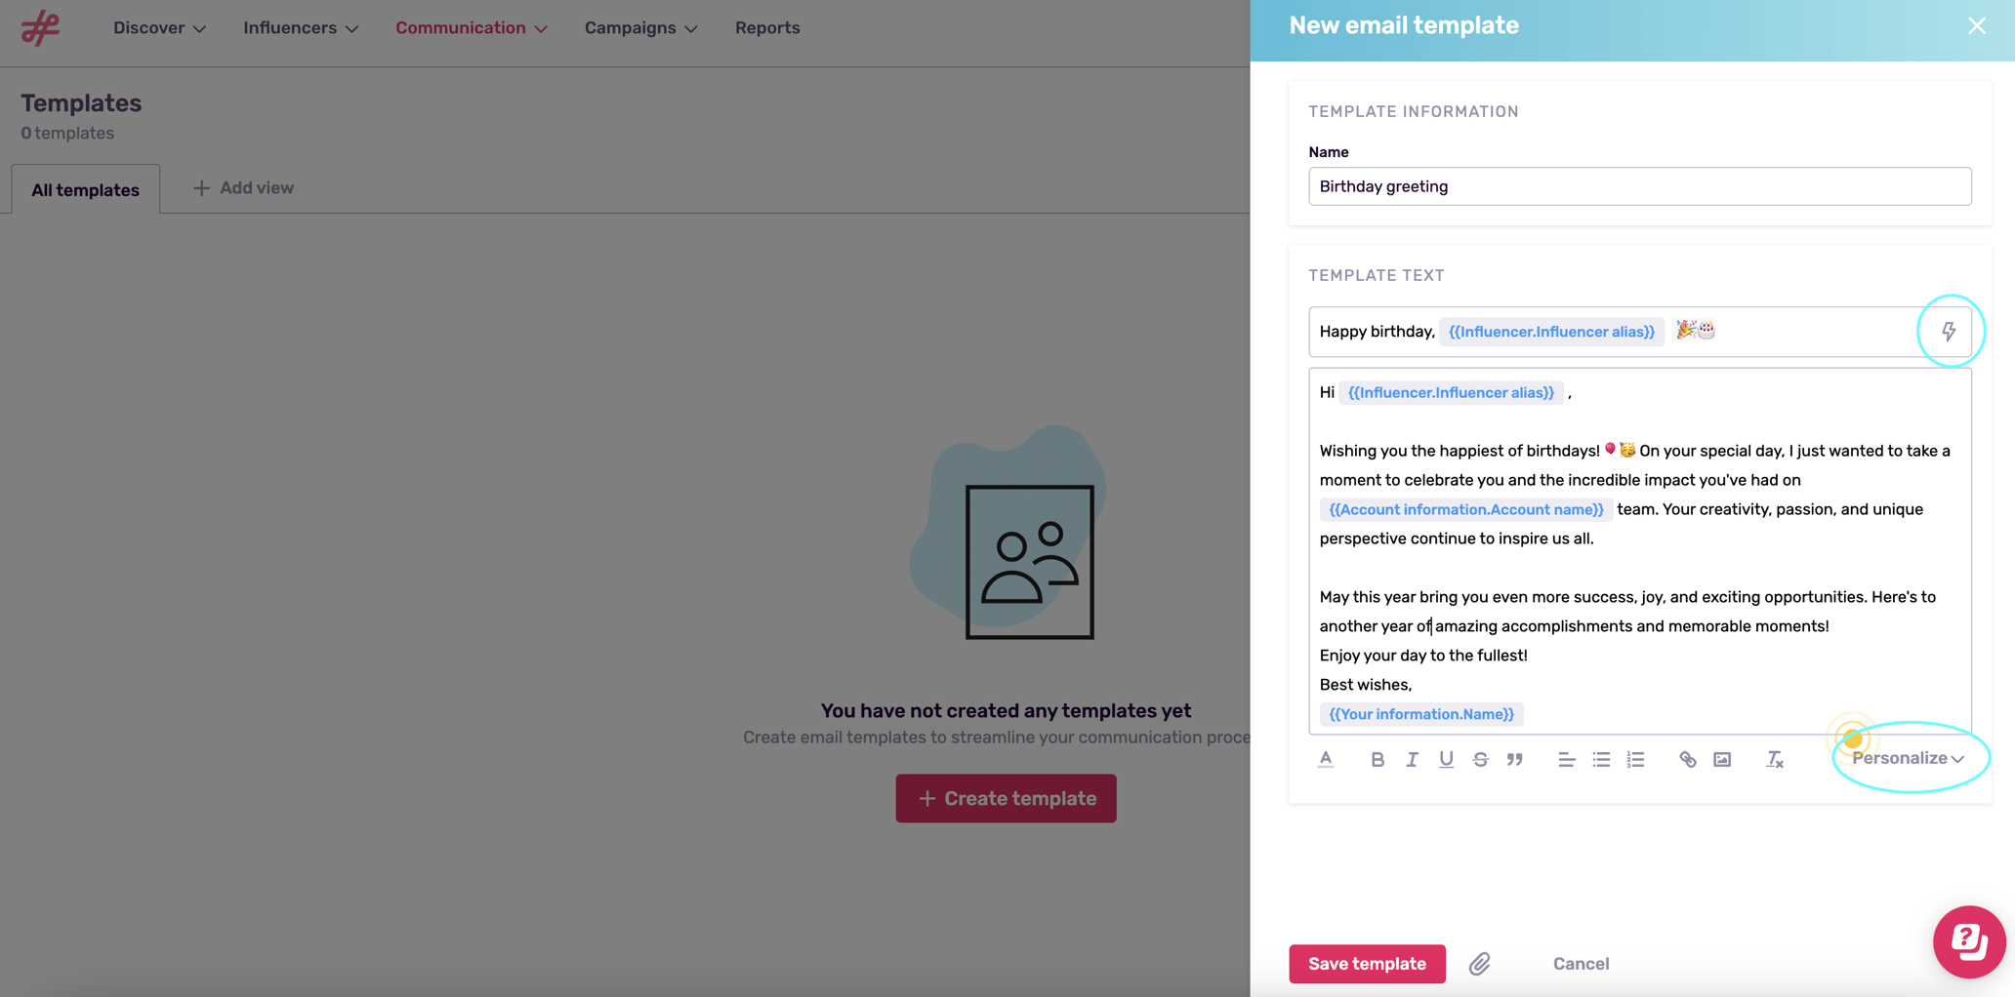Toggle underline formatting

coord(1446,759)
